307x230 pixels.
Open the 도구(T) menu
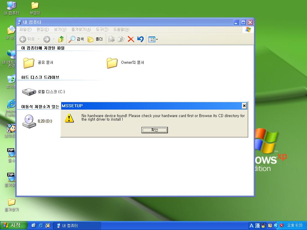pyautogui.click(x=102, y=30)
